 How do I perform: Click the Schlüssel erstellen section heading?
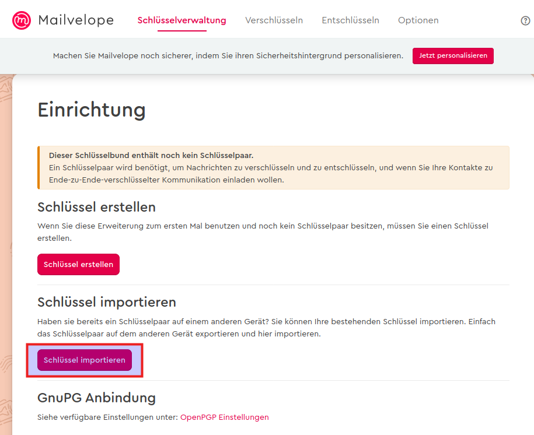click(96, 207)
